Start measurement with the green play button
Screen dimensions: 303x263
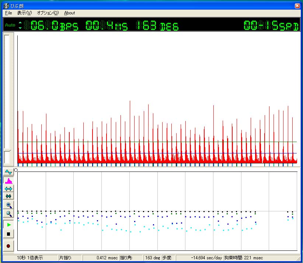coord(8,225)
